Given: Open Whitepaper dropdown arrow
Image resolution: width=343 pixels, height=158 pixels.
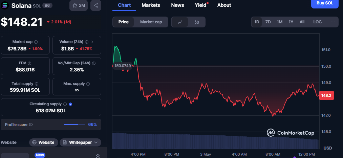Looking at the screenshot, I should coord(96,142).
